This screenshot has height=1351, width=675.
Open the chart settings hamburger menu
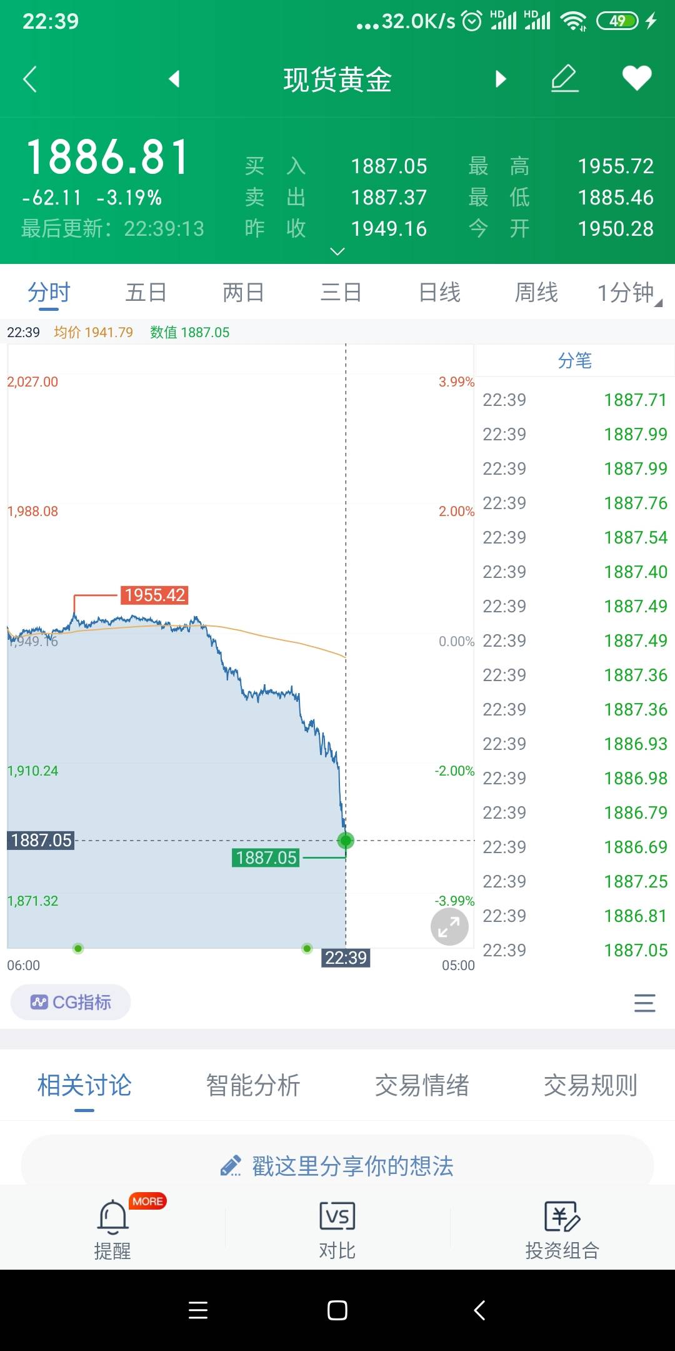[644, 1003]
